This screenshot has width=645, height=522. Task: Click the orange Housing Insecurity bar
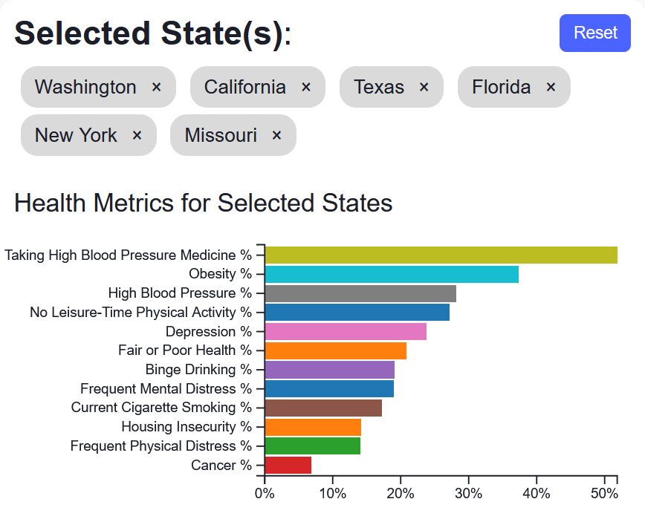click(x=312, y=427)
